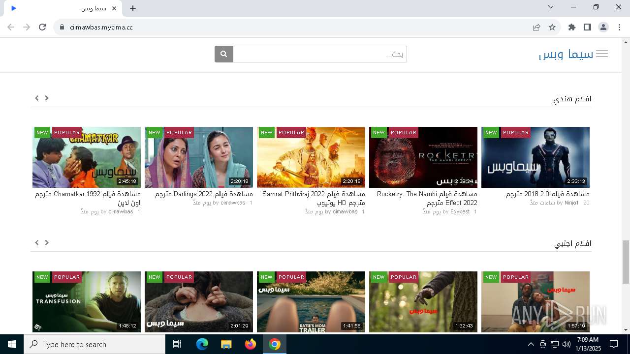Open the 2.0 2018 movie thumbnail
Screen dimensions: 630x354
[x=535, y=157]
